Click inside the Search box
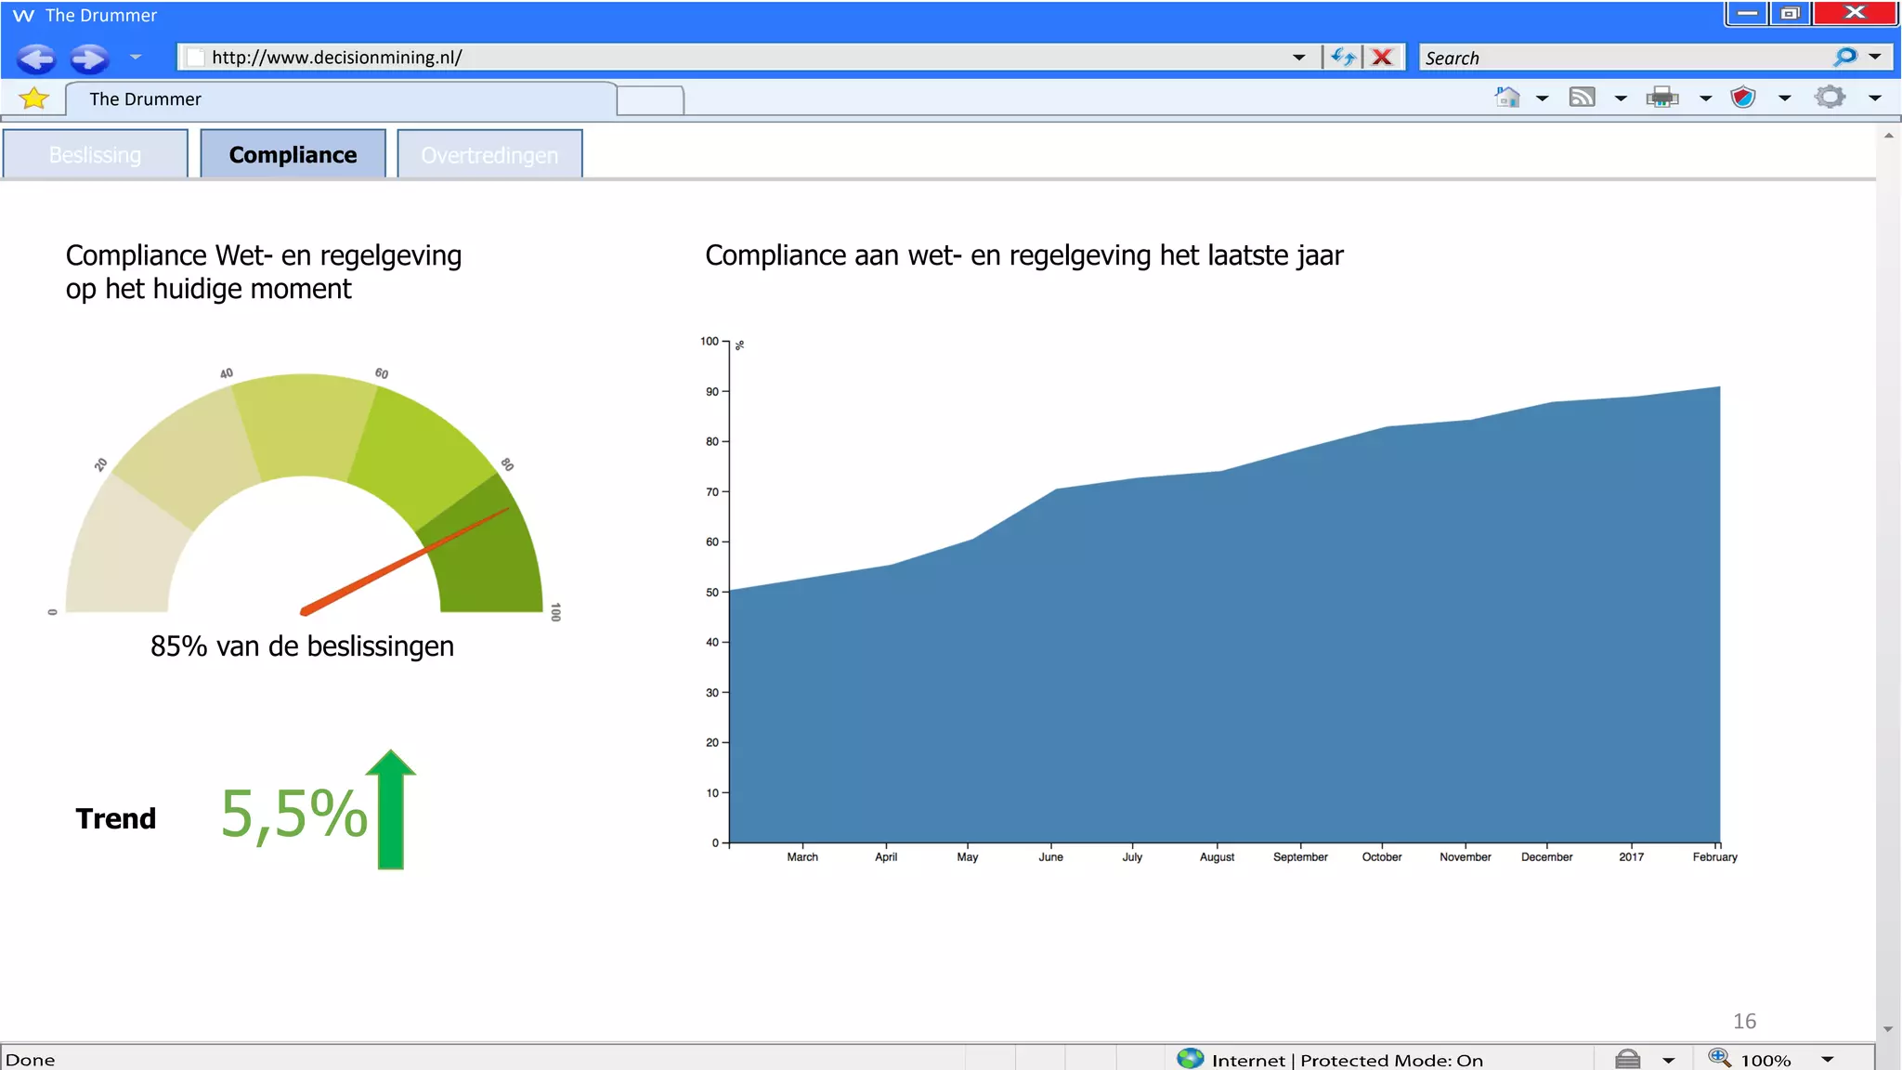This screenshot has width=1902, height=1070. (x=1625, y=58)
